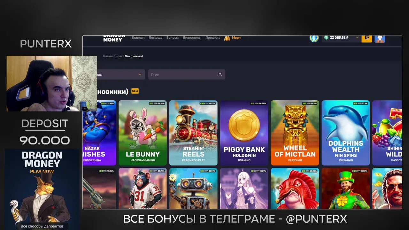This screenshot has height=230, width=409.
Task: Open the Помощь menu item
Action: [x=155, y=38]
